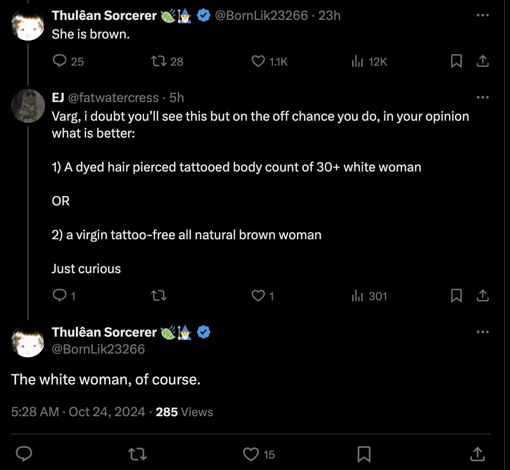Like the 'She is brown.' post
Viewport: 510px width, 470px height.
point(258,62)
